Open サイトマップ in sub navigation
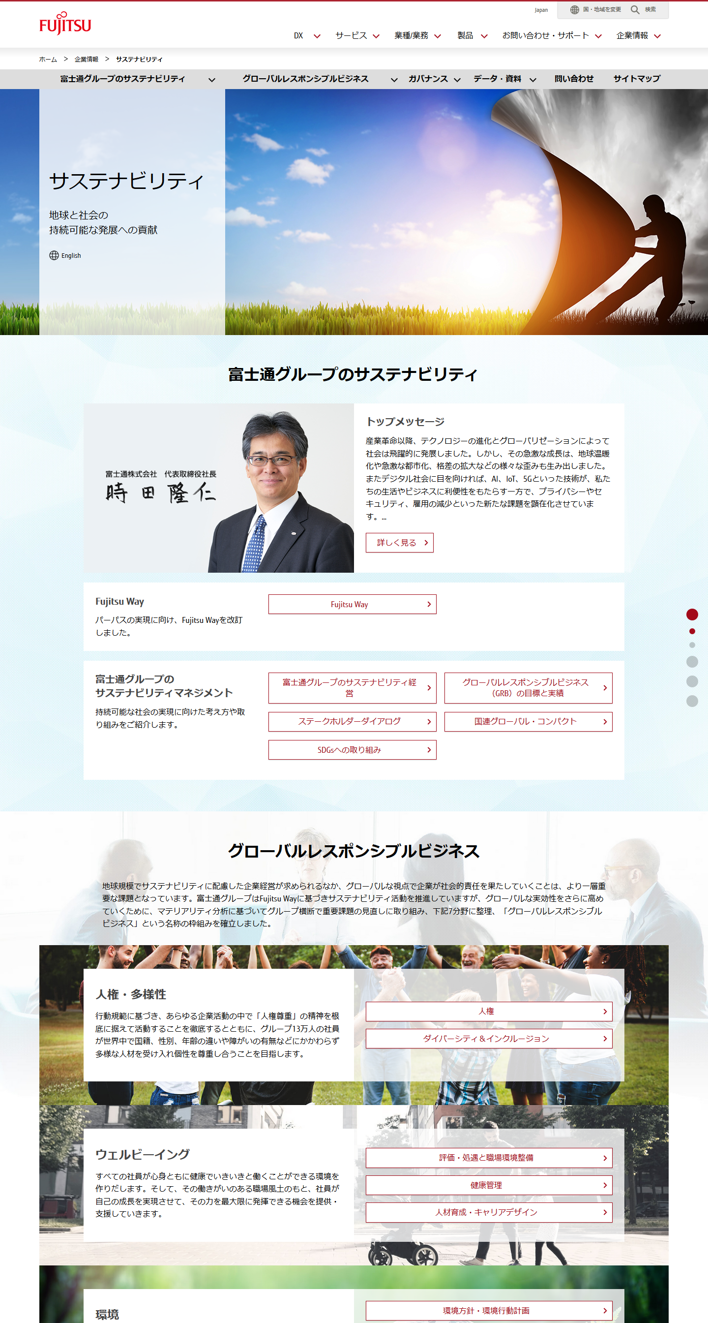This screenshot has width=708, height=1323. pos(637,79)
